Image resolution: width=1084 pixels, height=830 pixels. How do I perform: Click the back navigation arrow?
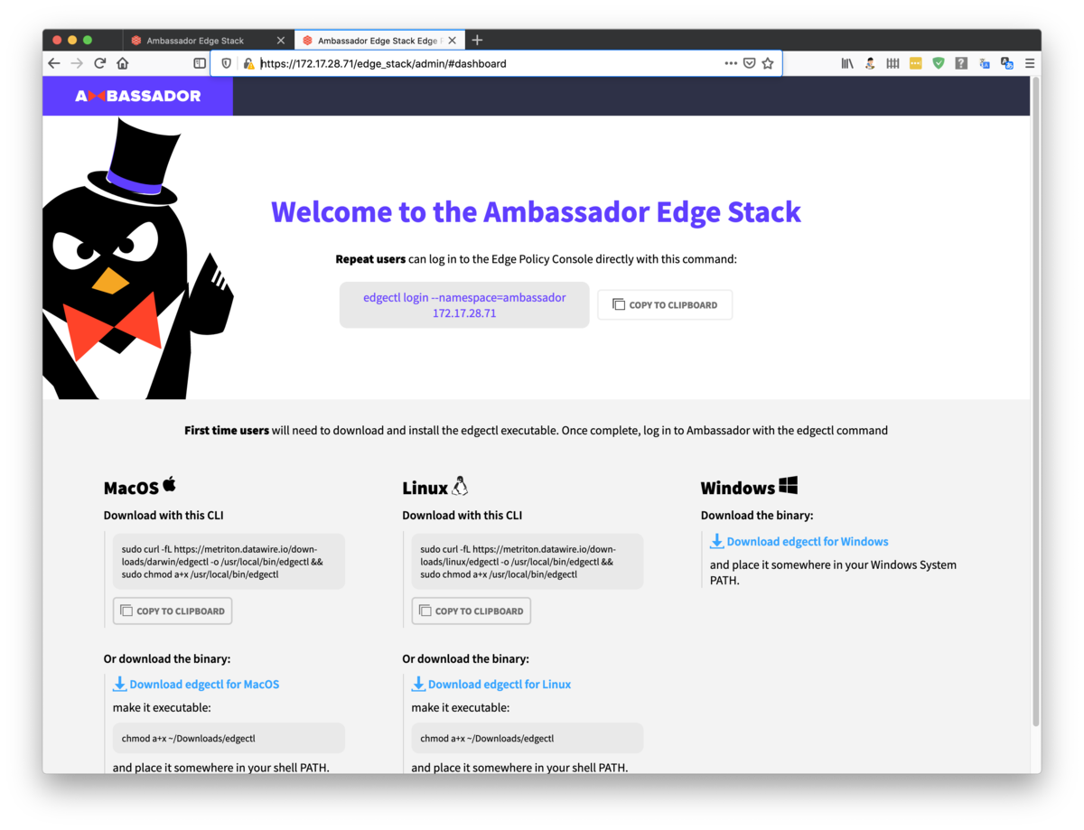tap(54, 64)
